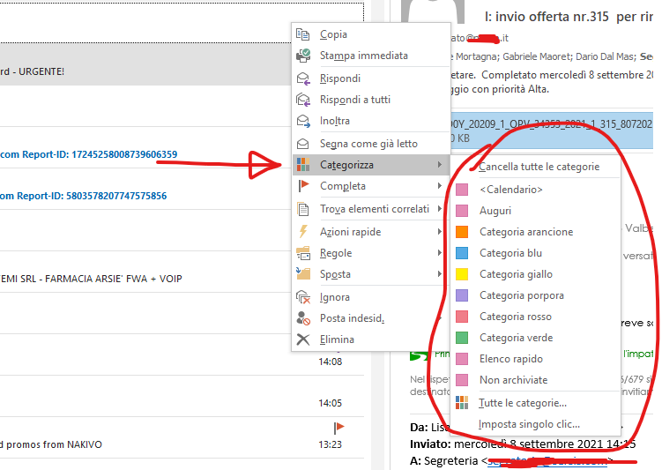The width and height of the screenshot is (662, 470).
Task: Open email with Report-ID 17245258008739606359
Action: 88,154
